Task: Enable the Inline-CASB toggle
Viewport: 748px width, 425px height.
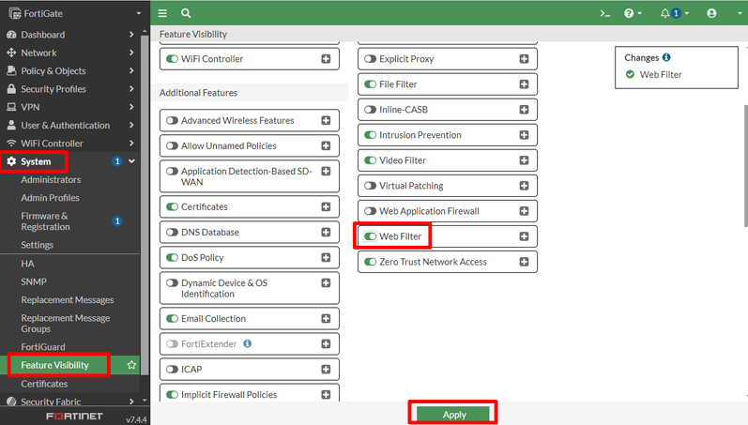Action: pyautogui.click(x=370, y=109)
